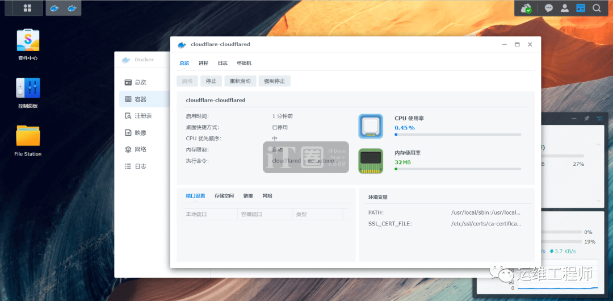This screenshot has height=301, width=613.
Task: Open the notifications chat bubble icon
Action: pyautogui.click(x=549, y=8)
